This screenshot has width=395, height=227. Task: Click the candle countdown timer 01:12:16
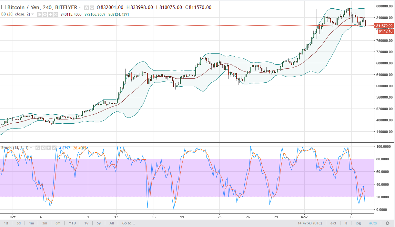(x=385, y=31)
